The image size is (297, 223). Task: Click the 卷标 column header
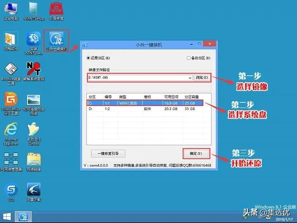coord(147,97)
